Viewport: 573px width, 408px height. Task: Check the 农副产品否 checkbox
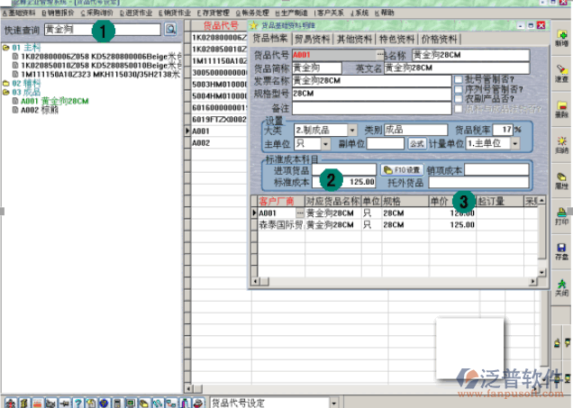tap(459, 99)
